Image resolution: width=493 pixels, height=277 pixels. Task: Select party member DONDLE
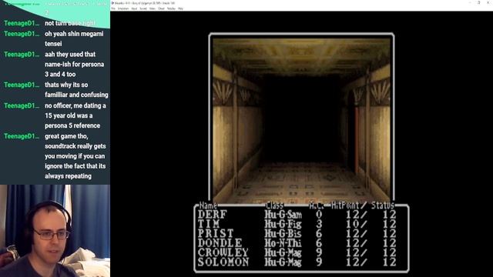coord(220,243)
